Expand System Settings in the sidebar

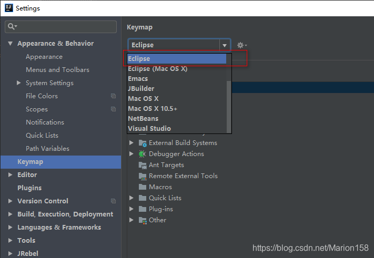pyautogui.click(x=18, y=82)
